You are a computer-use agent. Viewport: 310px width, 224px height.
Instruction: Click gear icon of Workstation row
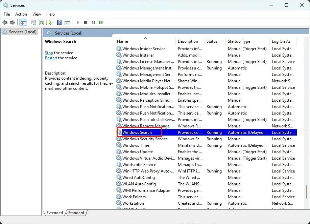pos(119,203)
